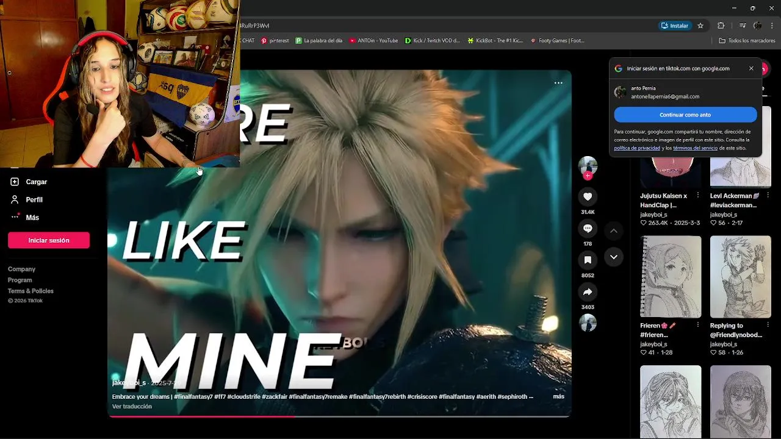Click Continuar como anto button

point(685,115)
